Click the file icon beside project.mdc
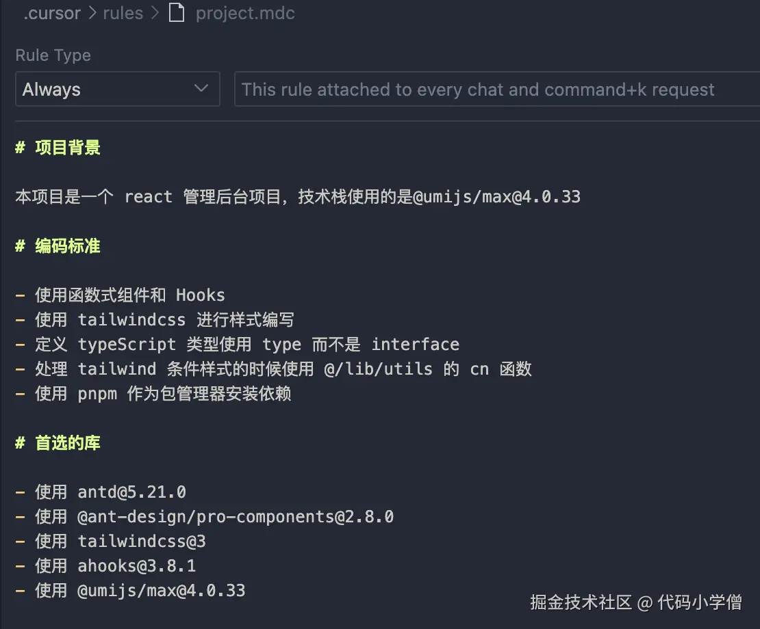Image resolution: width=760 pixels, height=629 pixels. [177, 14]
